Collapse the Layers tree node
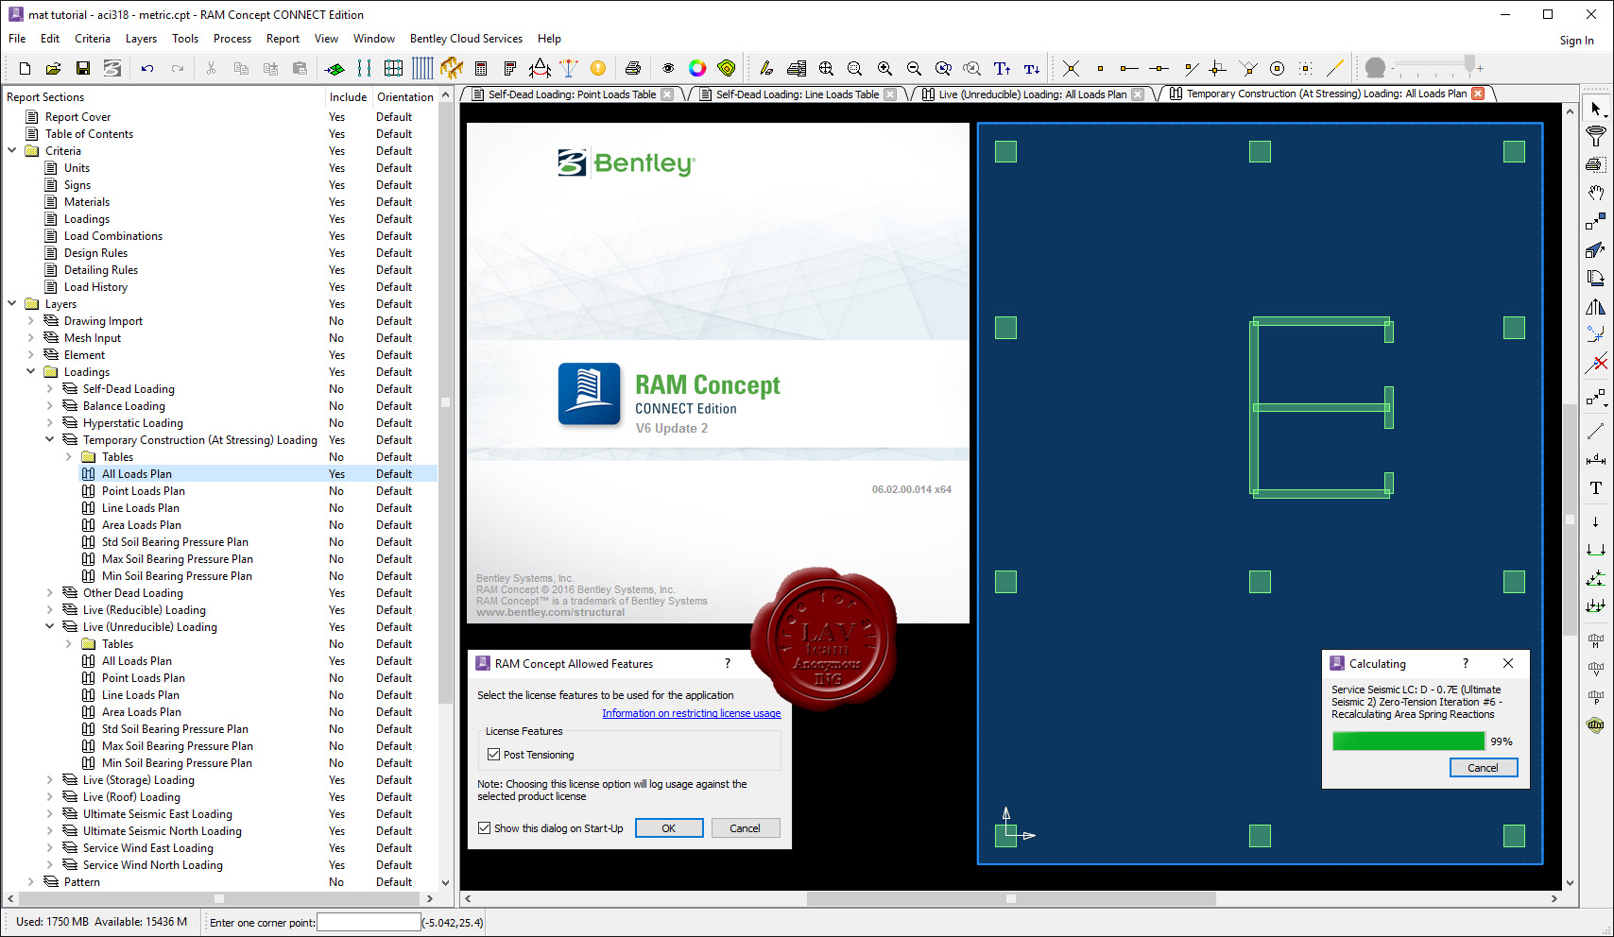This screenshot has width=1614, height=937. 12,304
